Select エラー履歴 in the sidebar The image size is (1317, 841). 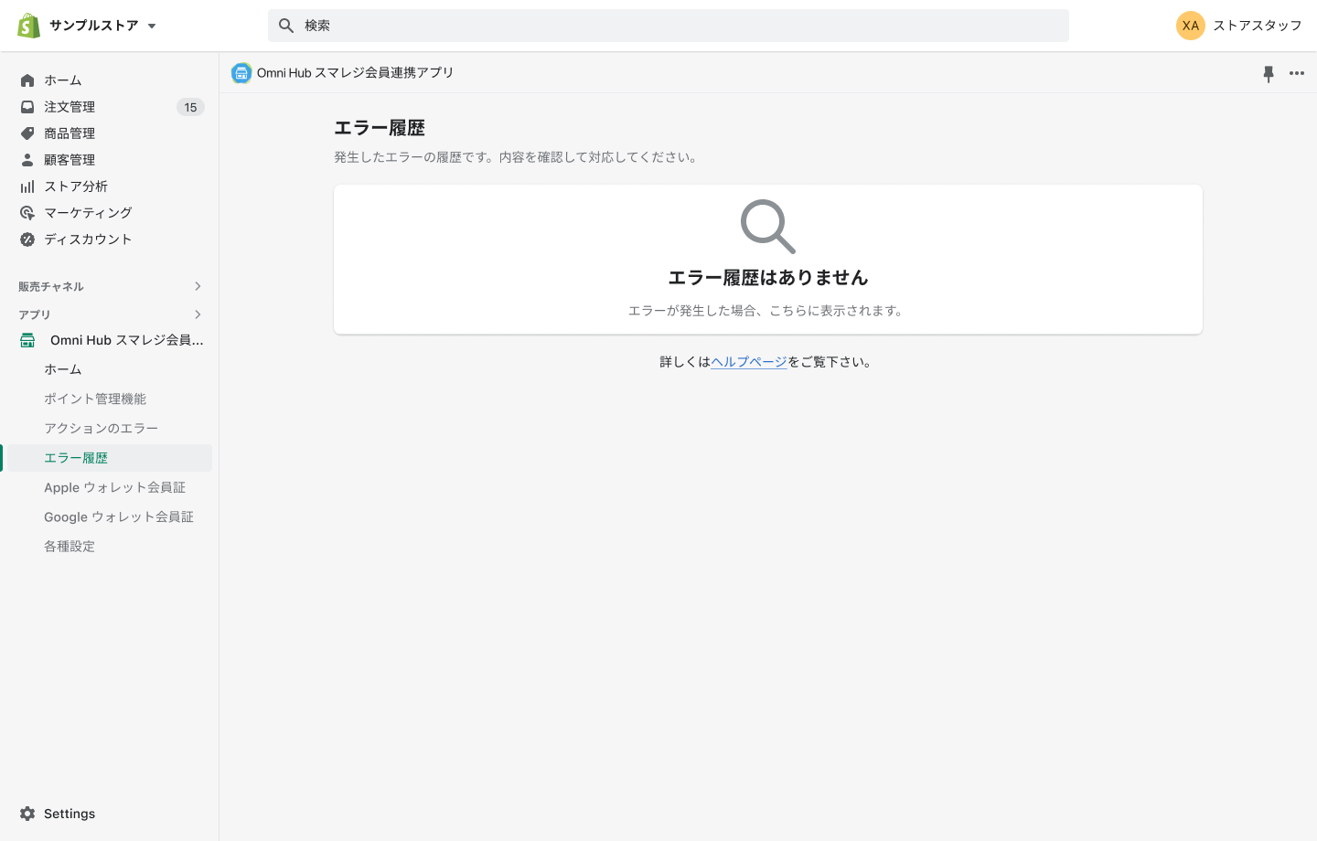coord(110,458)
